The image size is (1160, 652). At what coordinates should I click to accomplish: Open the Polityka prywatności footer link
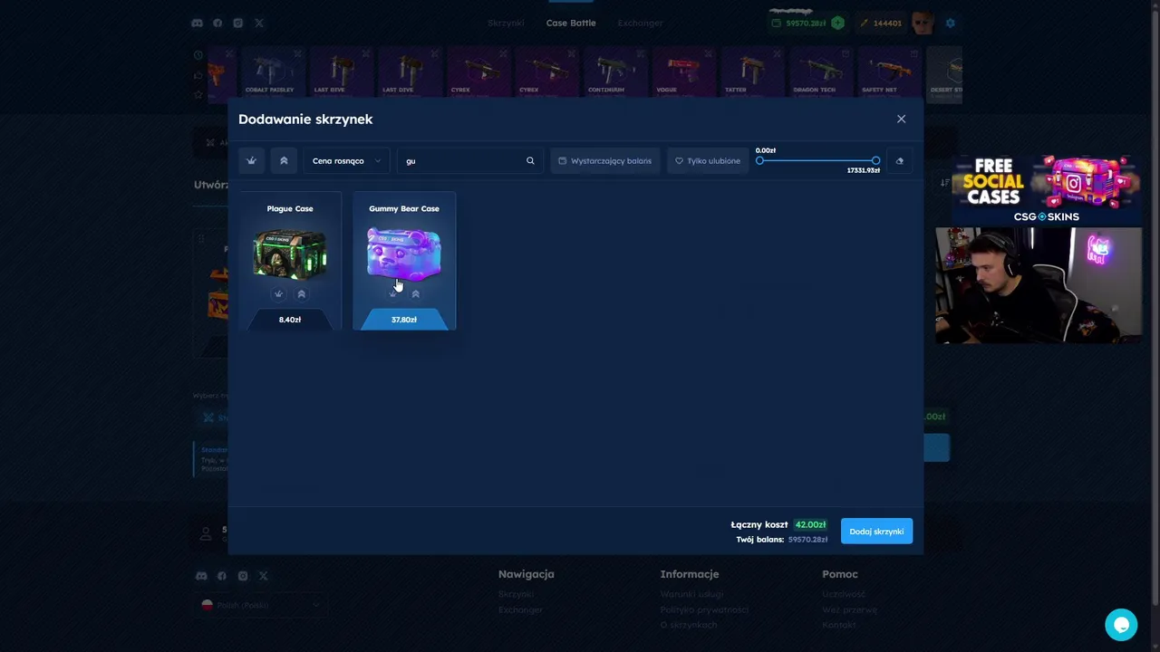click(x=704, y=609)
